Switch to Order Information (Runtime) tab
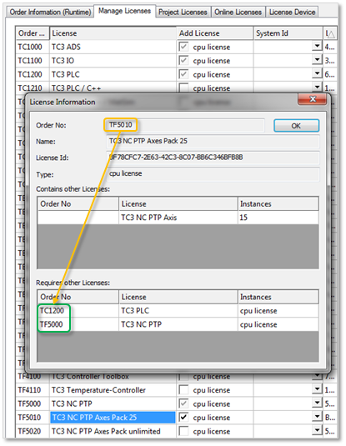This screenshot has width=346, height=446. [x=50, y=13]
